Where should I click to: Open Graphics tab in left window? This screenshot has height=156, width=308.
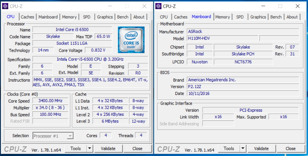105,17
